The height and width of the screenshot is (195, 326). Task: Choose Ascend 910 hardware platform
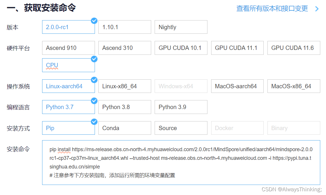tap(68, 48)
